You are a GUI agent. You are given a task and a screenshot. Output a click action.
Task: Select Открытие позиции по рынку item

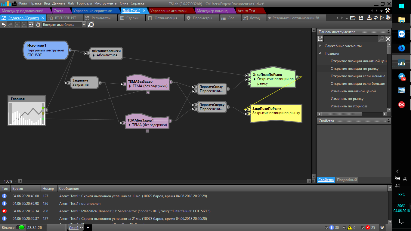(x=354, y=69)
